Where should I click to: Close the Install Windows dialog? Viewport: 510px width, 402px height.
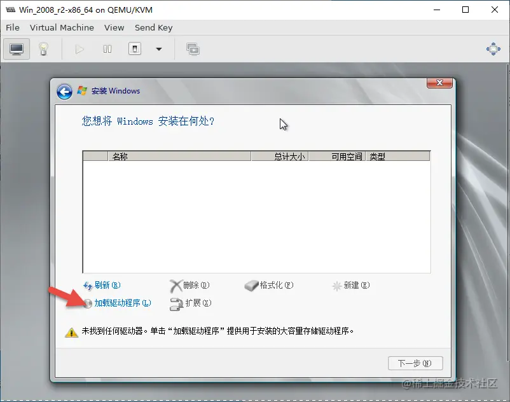[x=439, y=83]
